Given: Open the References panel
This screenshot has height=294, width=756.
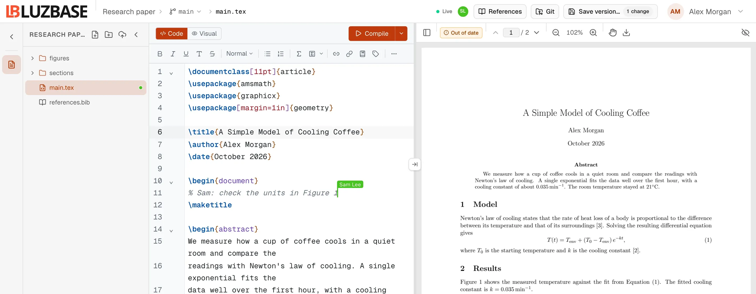Looking at the screenshot, I should [500, 12].
